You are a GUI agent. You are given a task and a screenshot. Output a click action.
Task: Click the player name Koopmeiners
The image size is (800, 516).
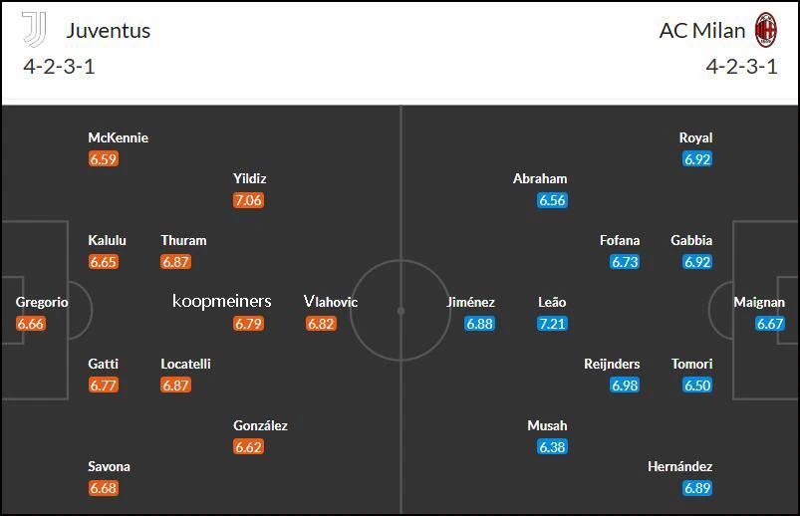[x=222, y=301]
